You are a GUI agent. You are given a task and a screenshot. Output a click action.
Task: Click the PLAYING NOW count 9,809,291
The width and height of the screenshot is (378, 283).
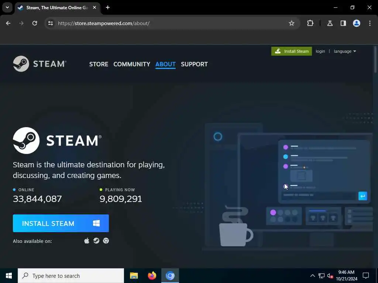[121, 199]
